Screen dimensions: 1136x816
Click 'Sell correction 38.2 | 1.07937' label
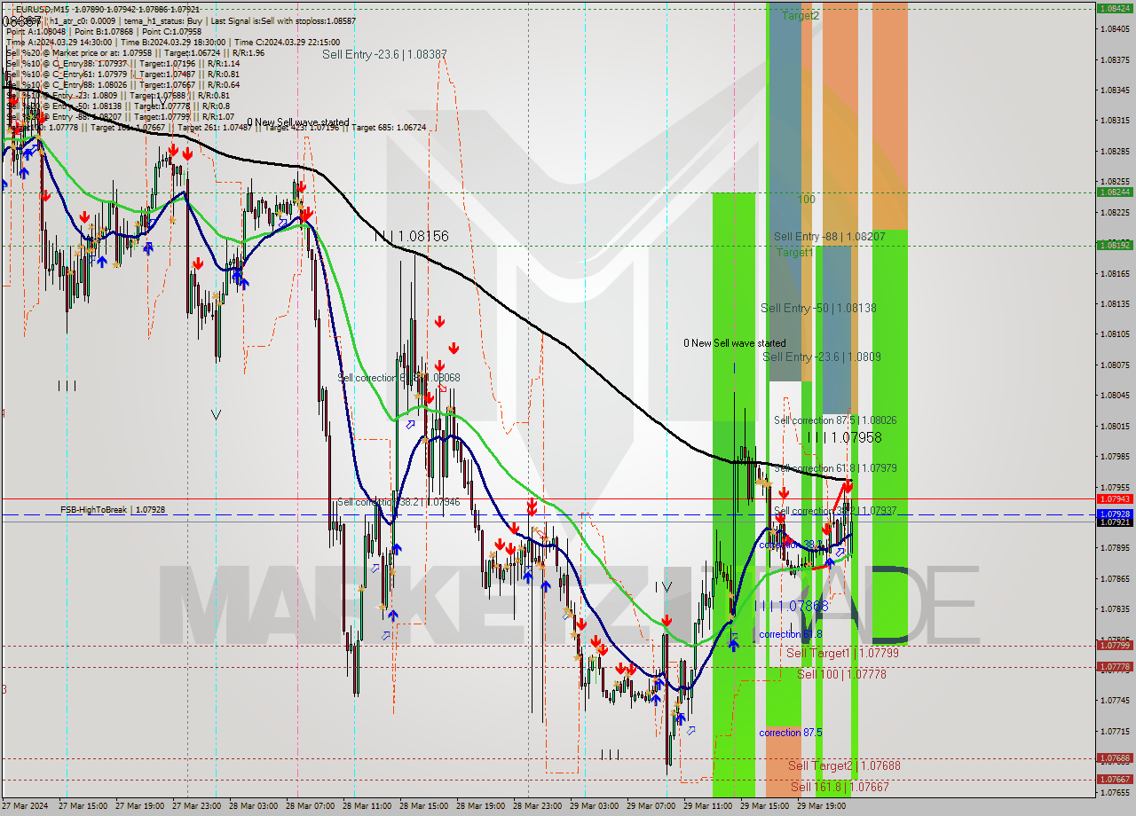[834, 511]
